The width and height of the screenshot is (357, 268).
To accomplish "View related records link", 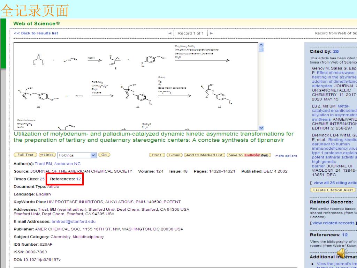I will (x=333, y=223).
